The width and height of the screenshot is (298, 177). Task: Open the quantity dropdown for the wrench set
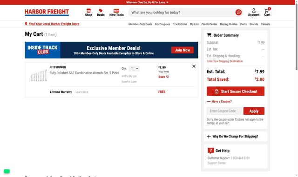coord(134,68)
